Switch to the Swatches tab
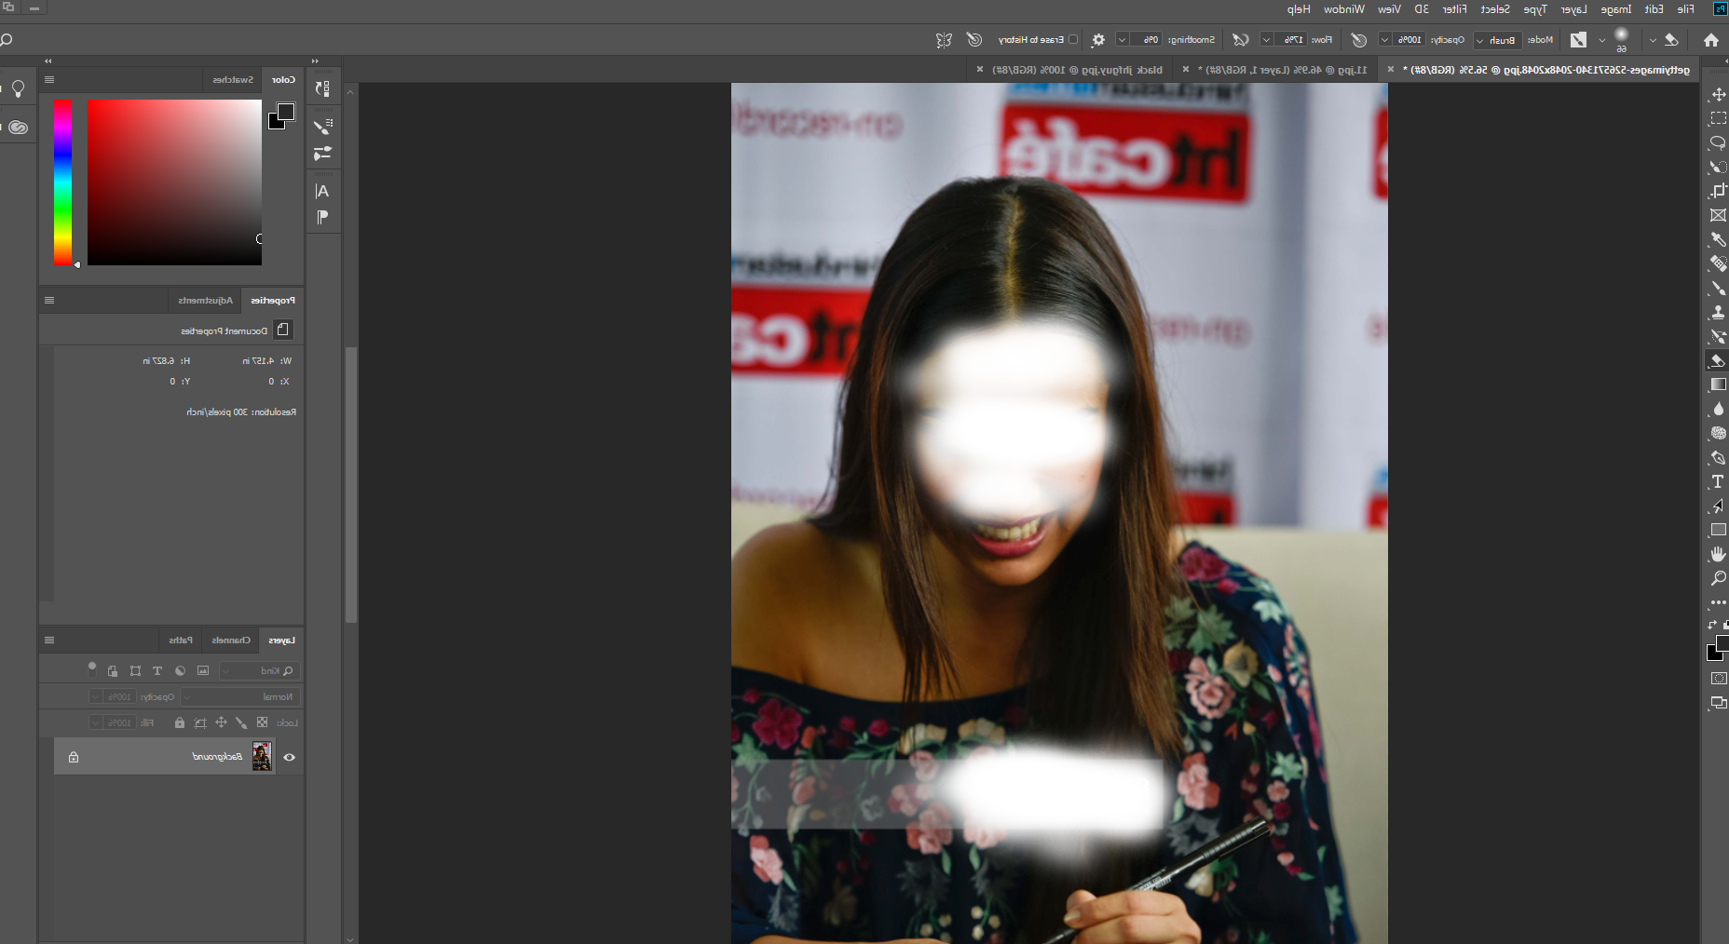 [x=233, y=80]
